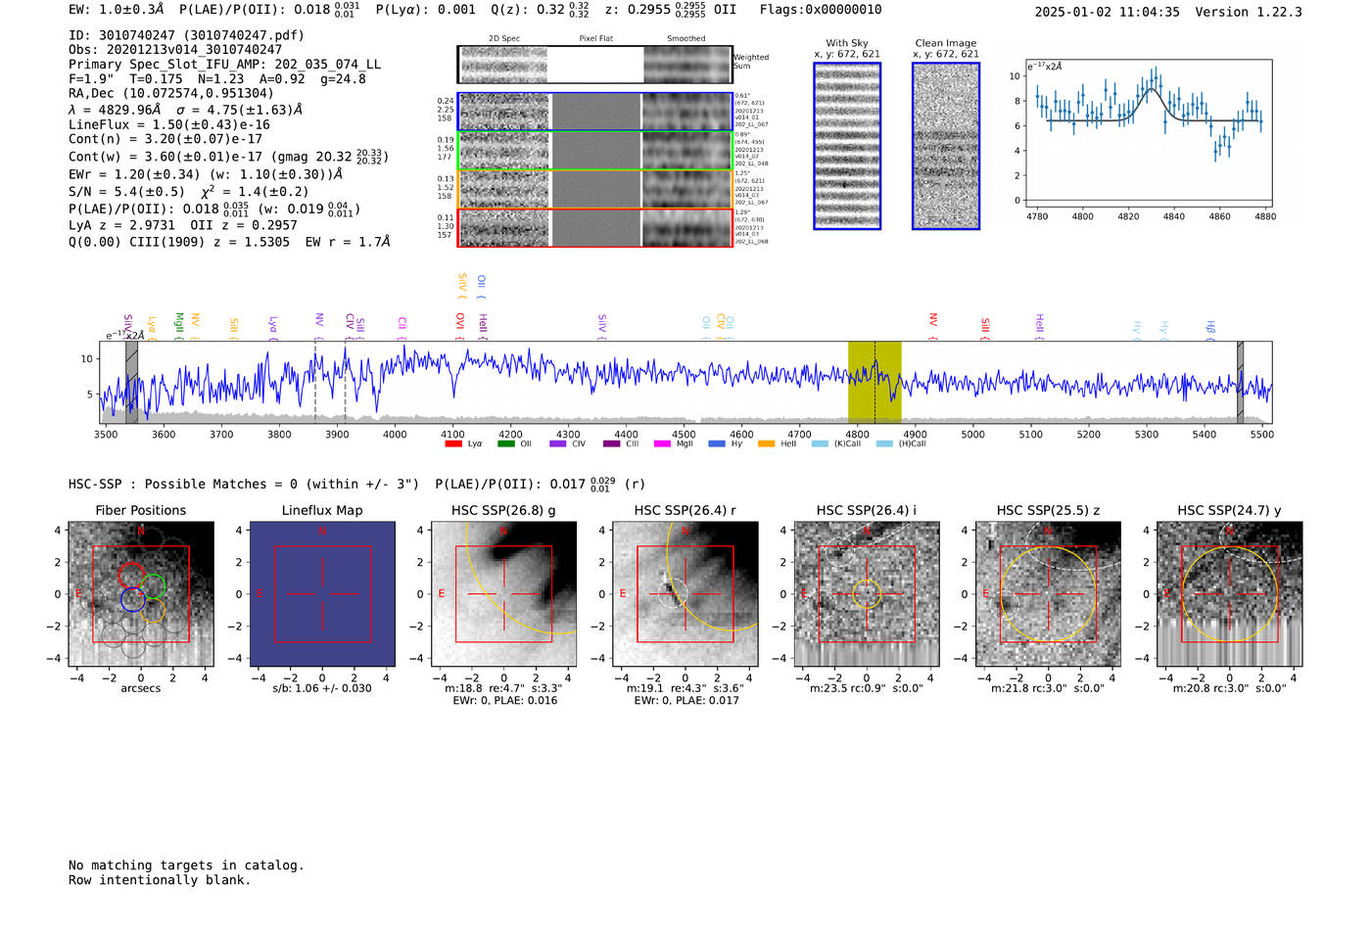Click the ID: 3010740247 text line

pyautogui.click(x=186, y=35)
